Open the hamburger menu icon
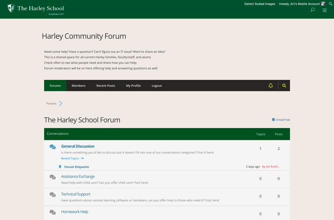The image size is (334, 220). 325,10
